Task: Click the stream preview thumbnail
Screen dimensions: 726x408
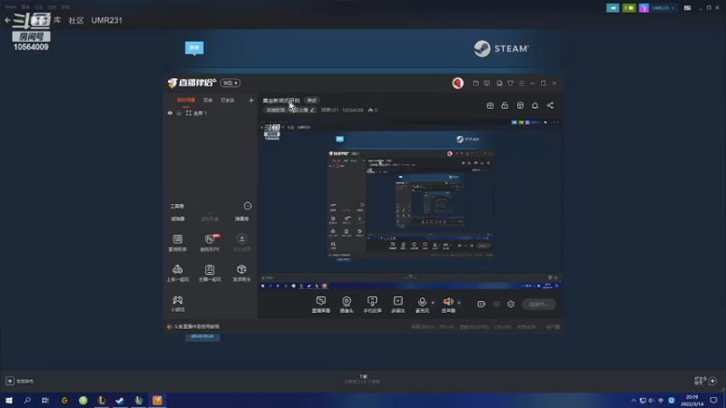Action: (410, 203)
